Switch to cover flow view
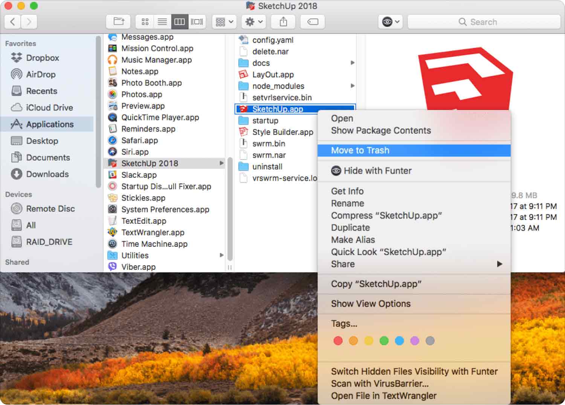The height and width of the screenshot is (405, 565). [x=197, y=22]
